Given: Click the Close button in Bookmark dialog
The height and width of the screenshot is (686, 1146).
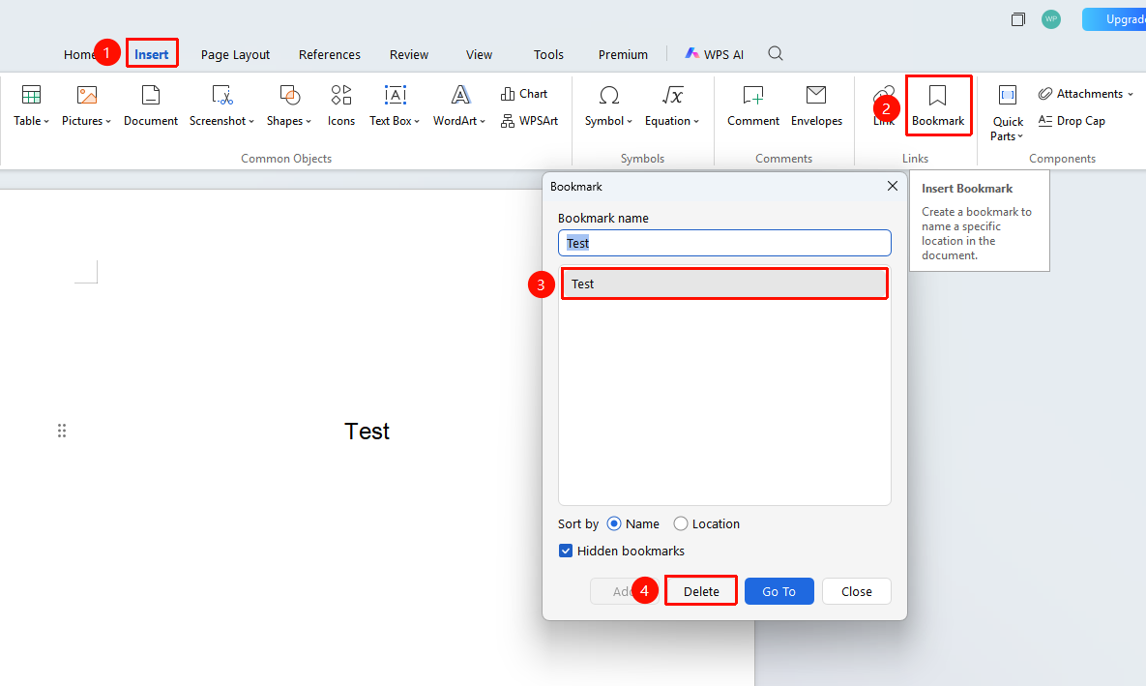Looking at the screenshot, I should click(x=857, y=591).
